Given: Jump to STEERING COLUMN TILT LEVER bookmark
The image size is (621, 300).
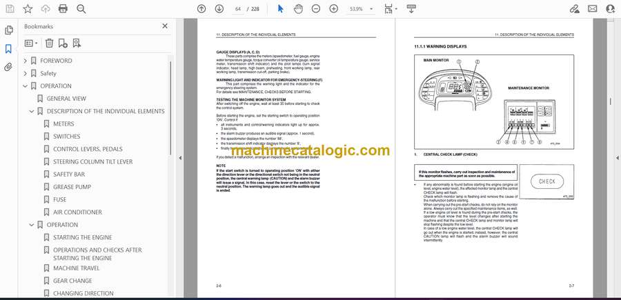Looking at the screenshot, I should [x=92, y=161].
